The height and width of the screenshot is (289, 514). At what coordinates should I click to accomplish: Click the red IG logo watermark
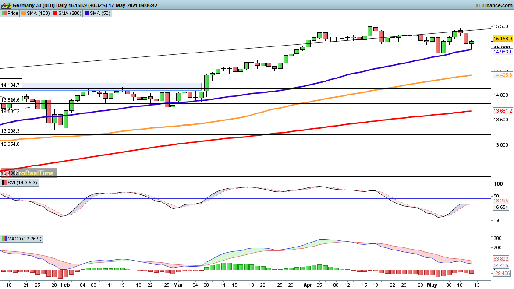point(5,173)
